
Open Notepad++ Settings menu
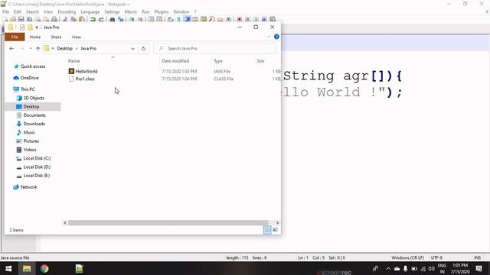[112, 12]
